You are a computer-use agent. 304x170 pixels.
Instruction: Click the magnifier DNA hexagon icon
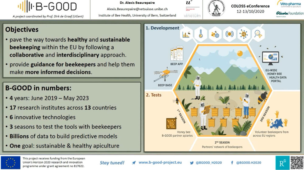tap(258, 34)
